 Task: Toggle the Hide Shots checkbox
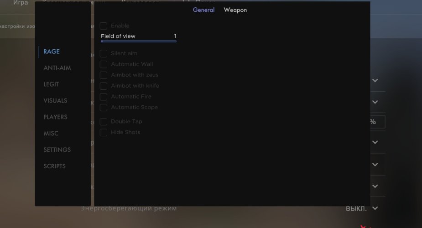point(104,132)
